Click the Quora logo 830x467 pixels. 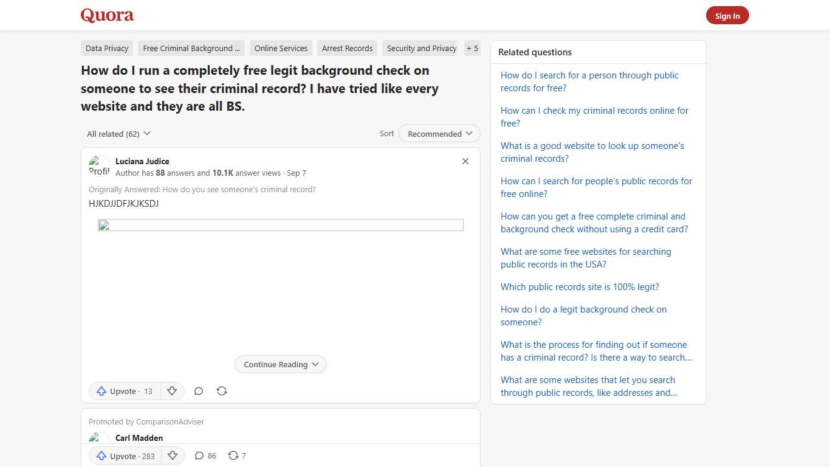pyautogui.click(x=107, y=15)
